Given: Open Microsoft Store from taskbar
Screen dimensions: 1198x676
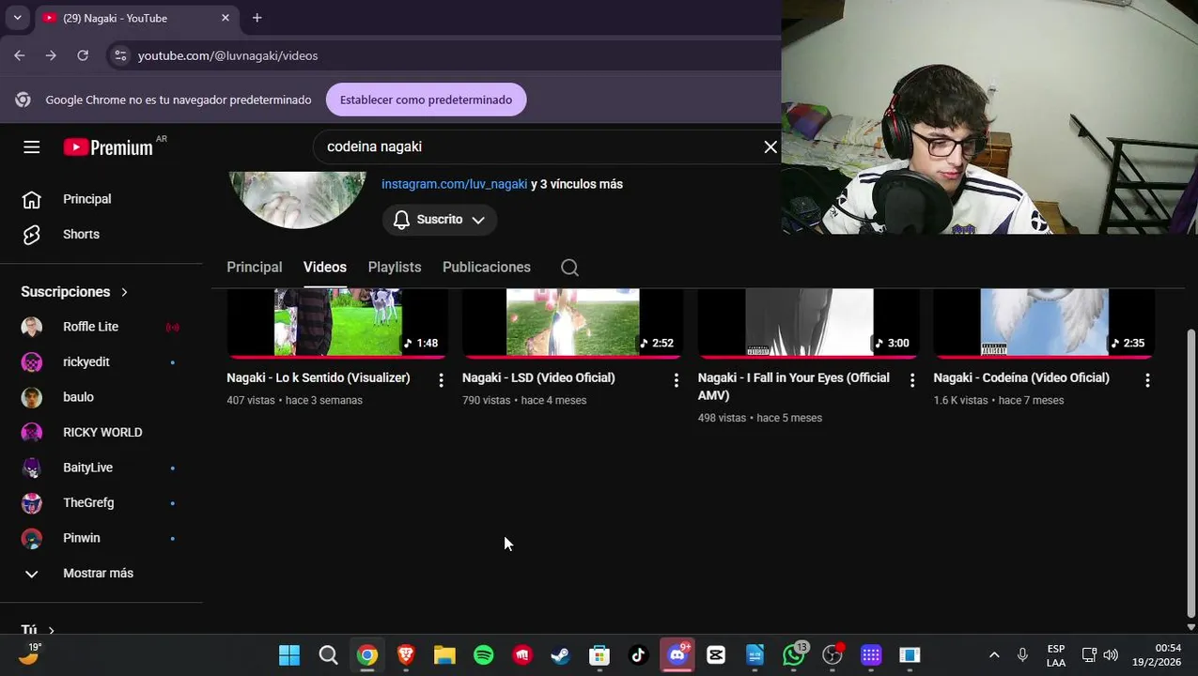Looking at the screenshot, I should [599, 655].
